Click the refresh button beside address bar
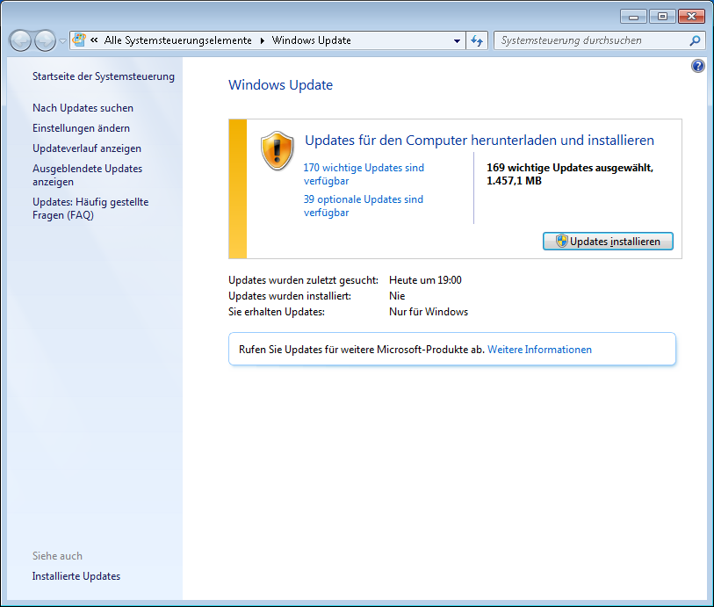 pos(477,40)
